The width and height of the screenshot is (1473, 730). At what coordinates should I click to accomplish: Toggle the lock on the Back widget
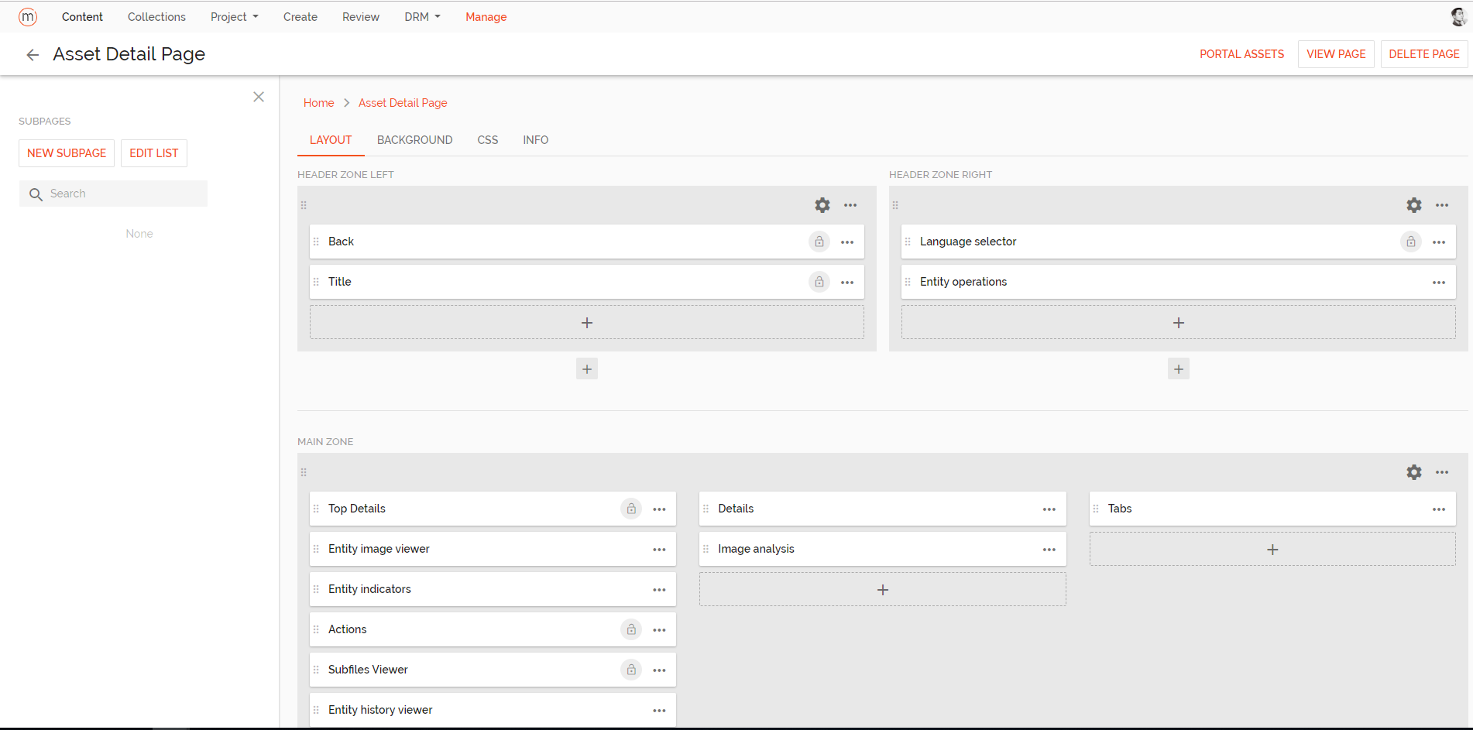coord(819,242)
